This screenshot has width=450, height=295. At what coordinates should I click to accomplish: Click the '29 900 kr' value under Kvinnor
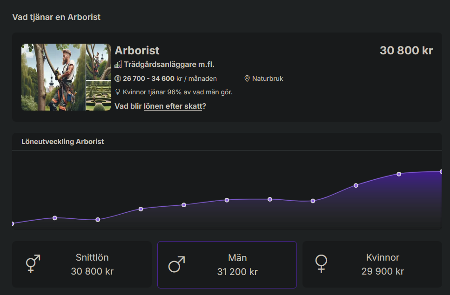click(x=383, y=271)
